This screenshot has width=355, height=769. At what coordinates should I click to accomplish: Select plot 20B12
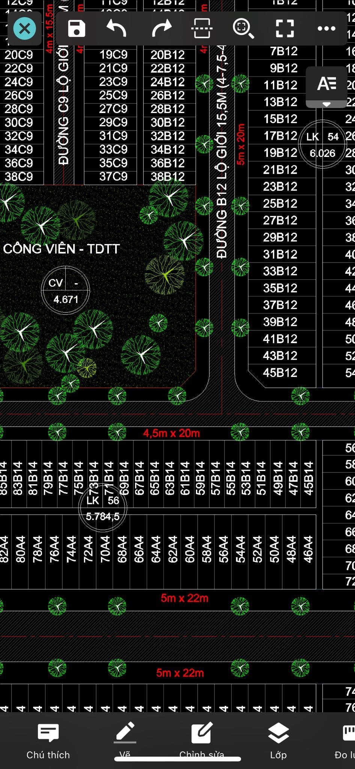(x=168, y=55)
